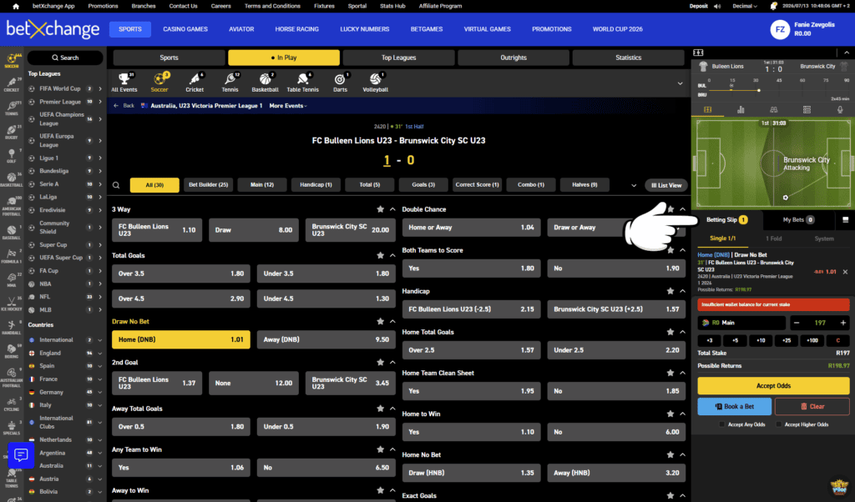This screenshot has width=855, height=502.
Task: Select Under 4.5 at 1.30
Action: coord(326,299)
